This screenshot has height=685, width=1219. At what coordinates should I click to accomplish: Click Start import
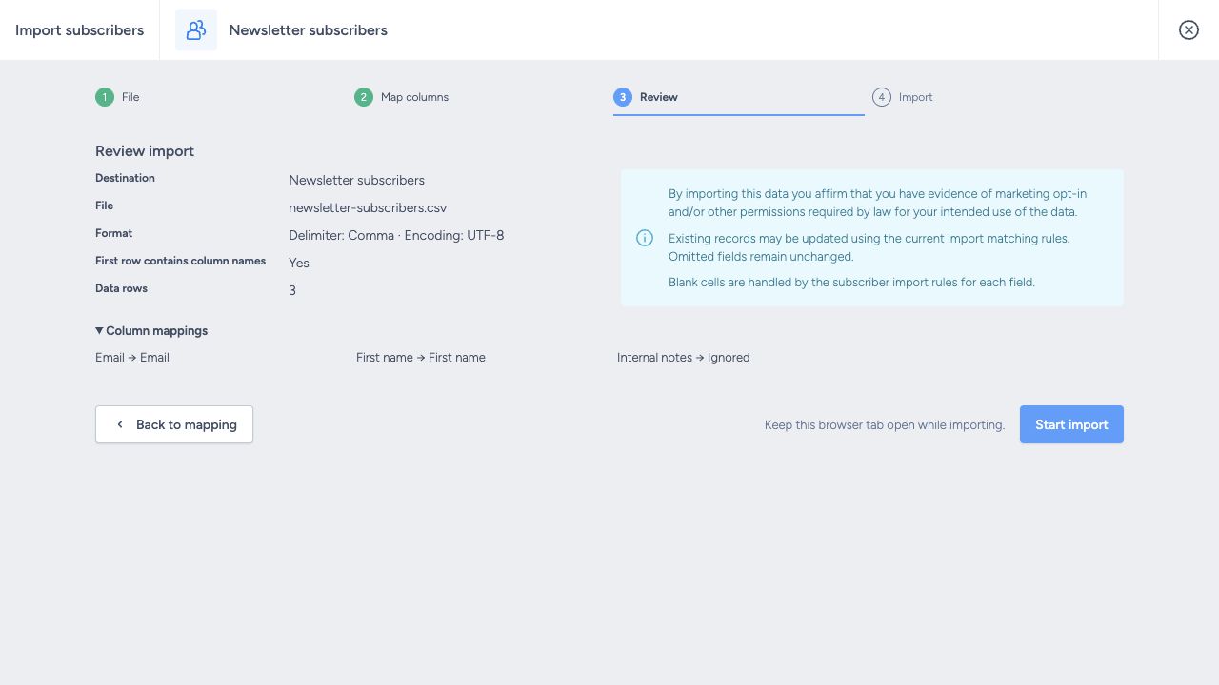pyautogui.click(x=1071, y=424)
